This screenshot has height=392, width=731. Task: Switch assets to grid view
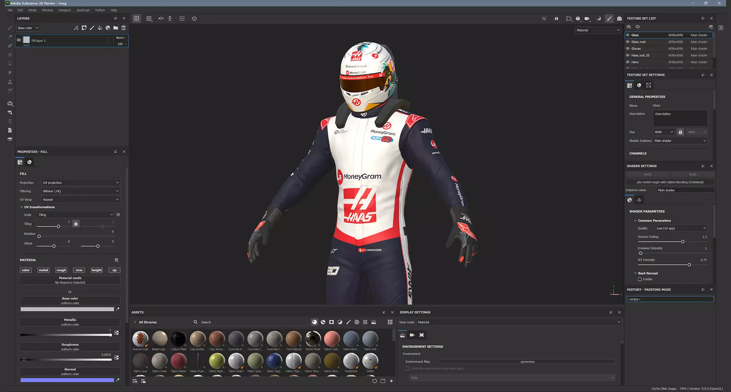(390, 322)
